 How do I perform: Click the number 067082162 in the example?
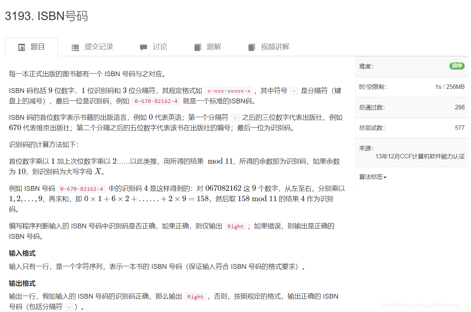click(x=223, y=189)
